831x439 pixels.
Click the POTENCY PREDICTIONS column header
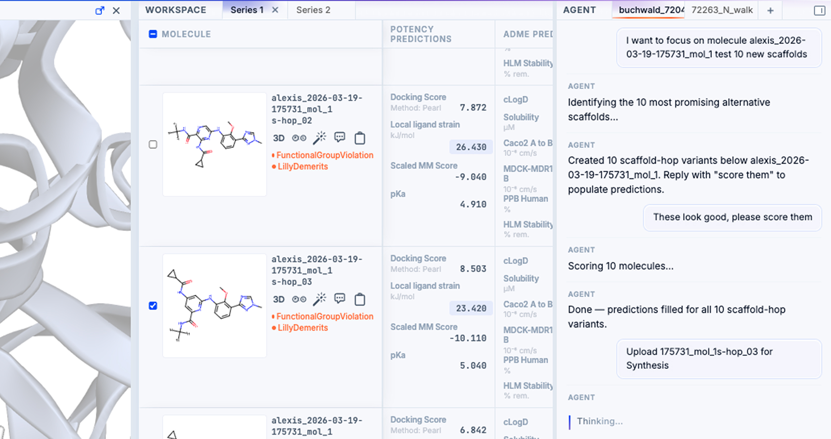coord(420,34)
